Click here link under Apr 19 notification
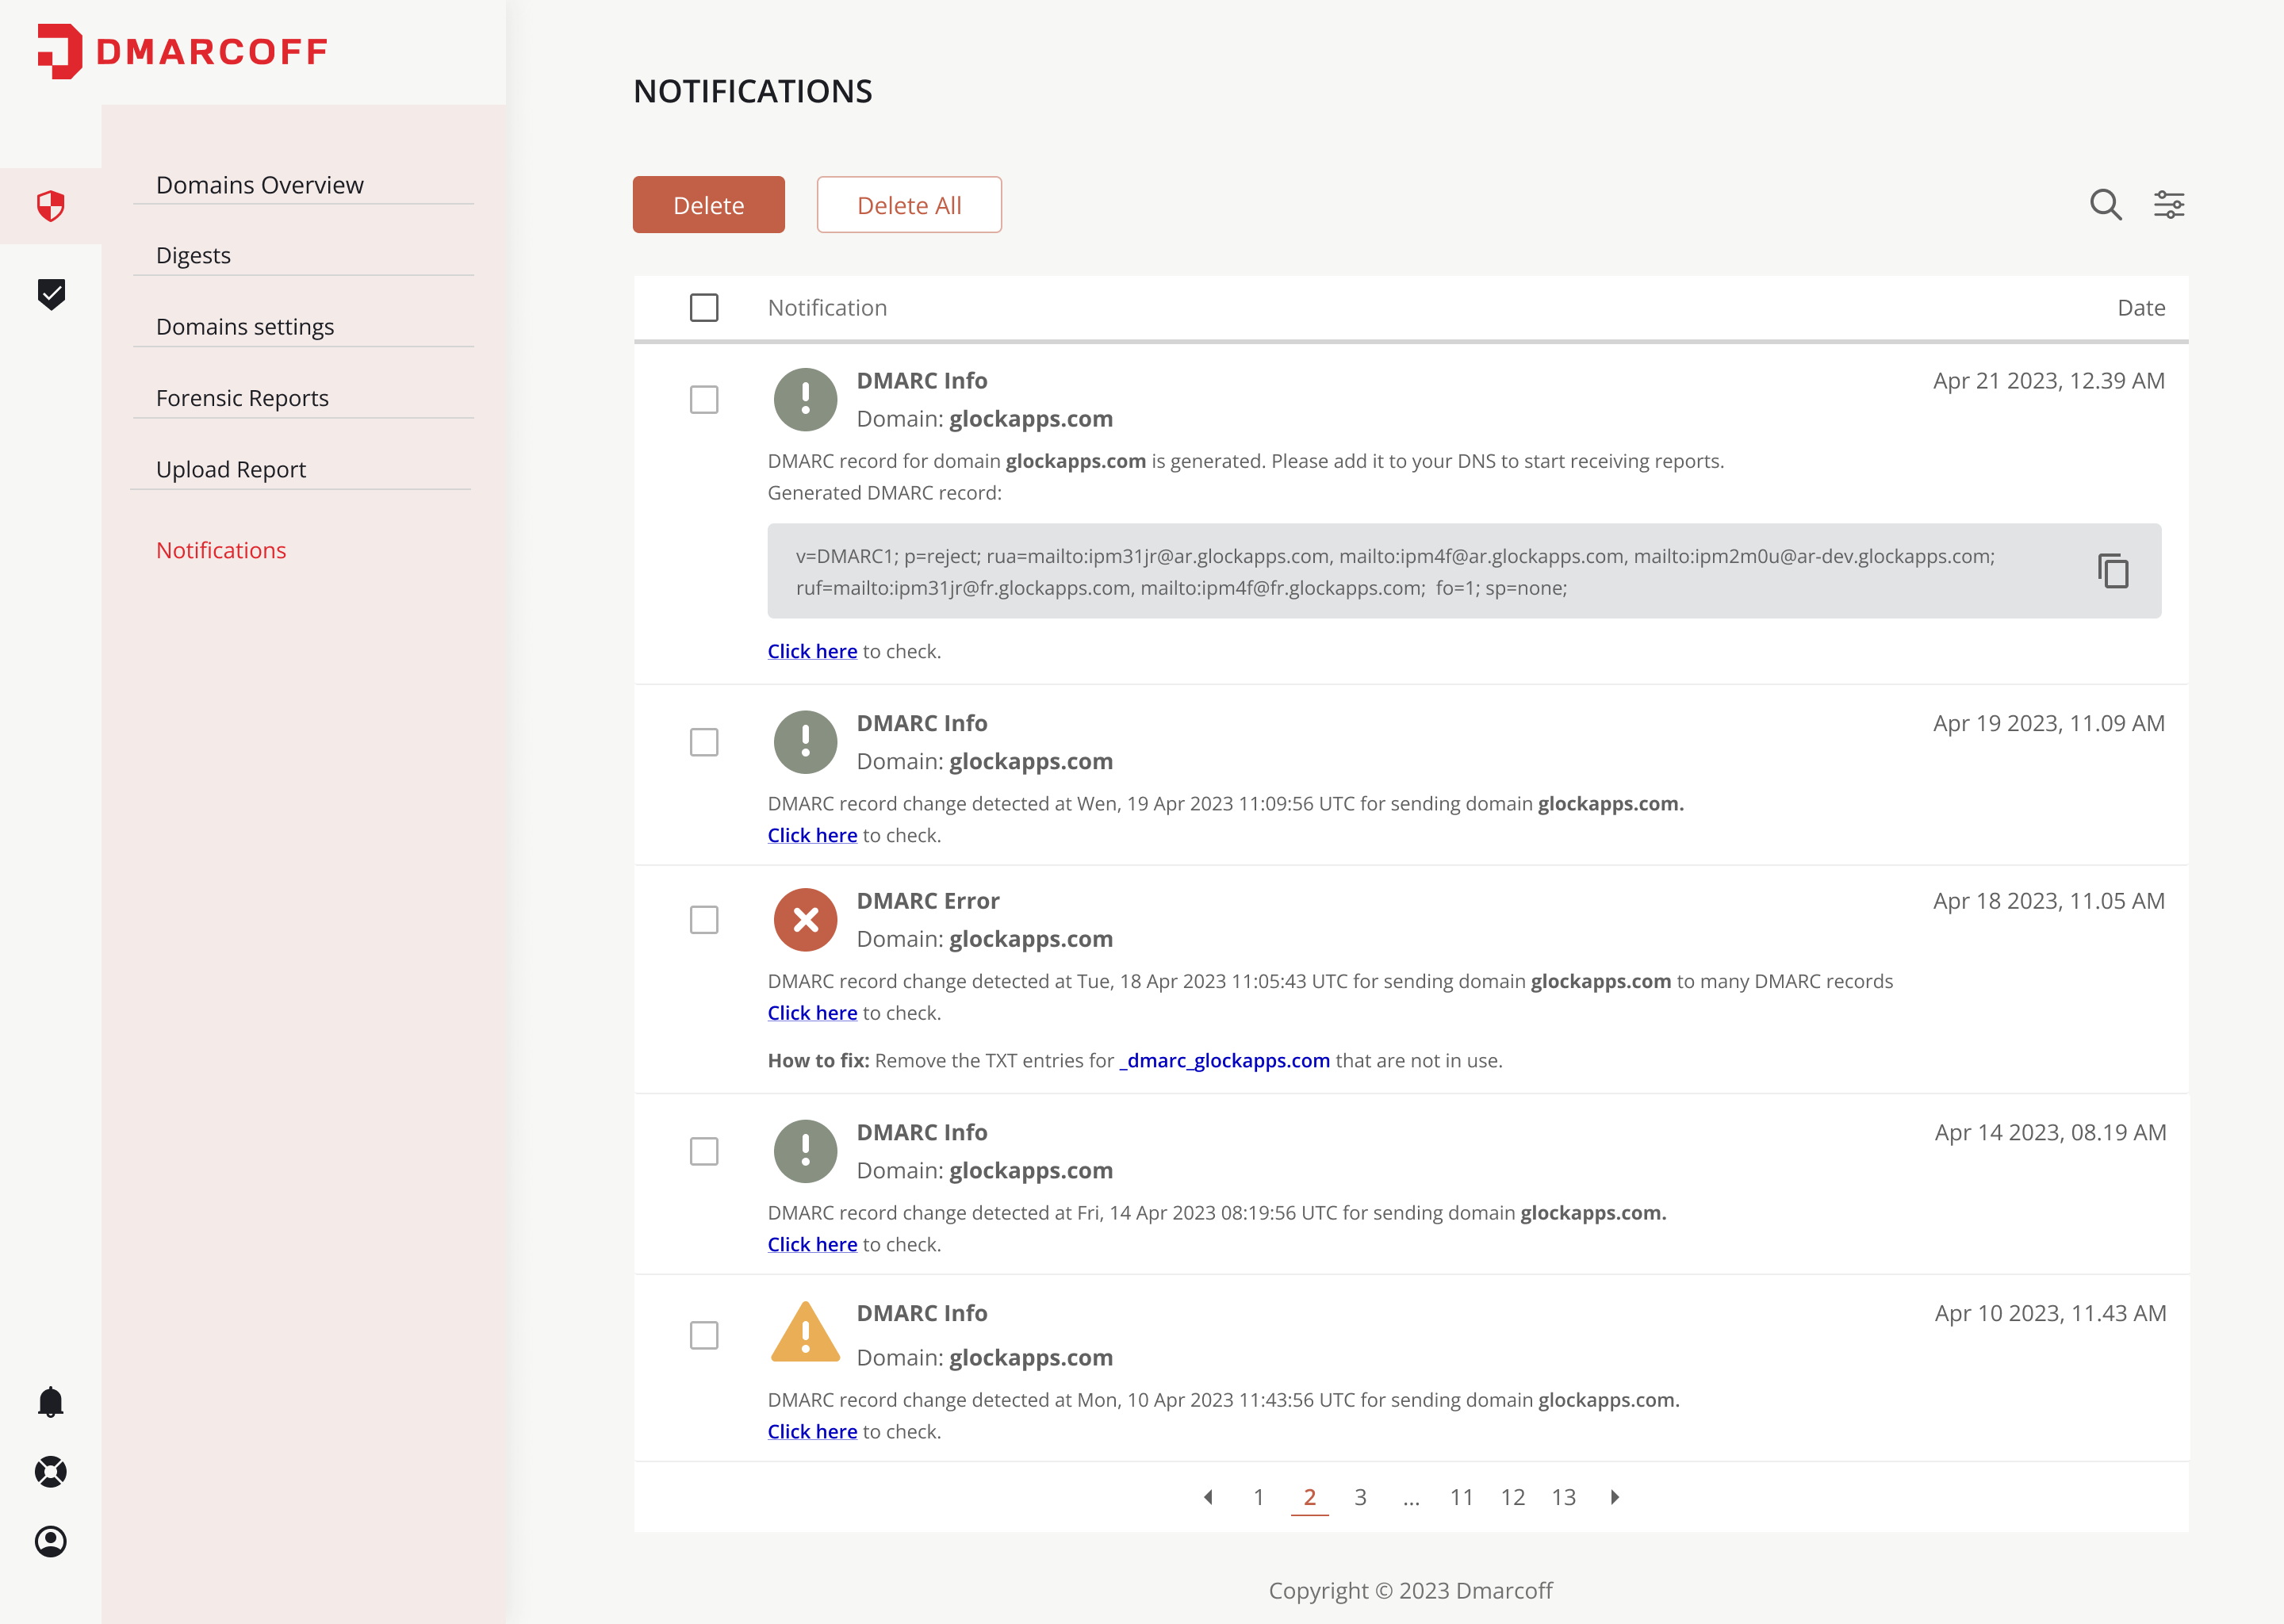2284x1624 pixels. (812, 835)
